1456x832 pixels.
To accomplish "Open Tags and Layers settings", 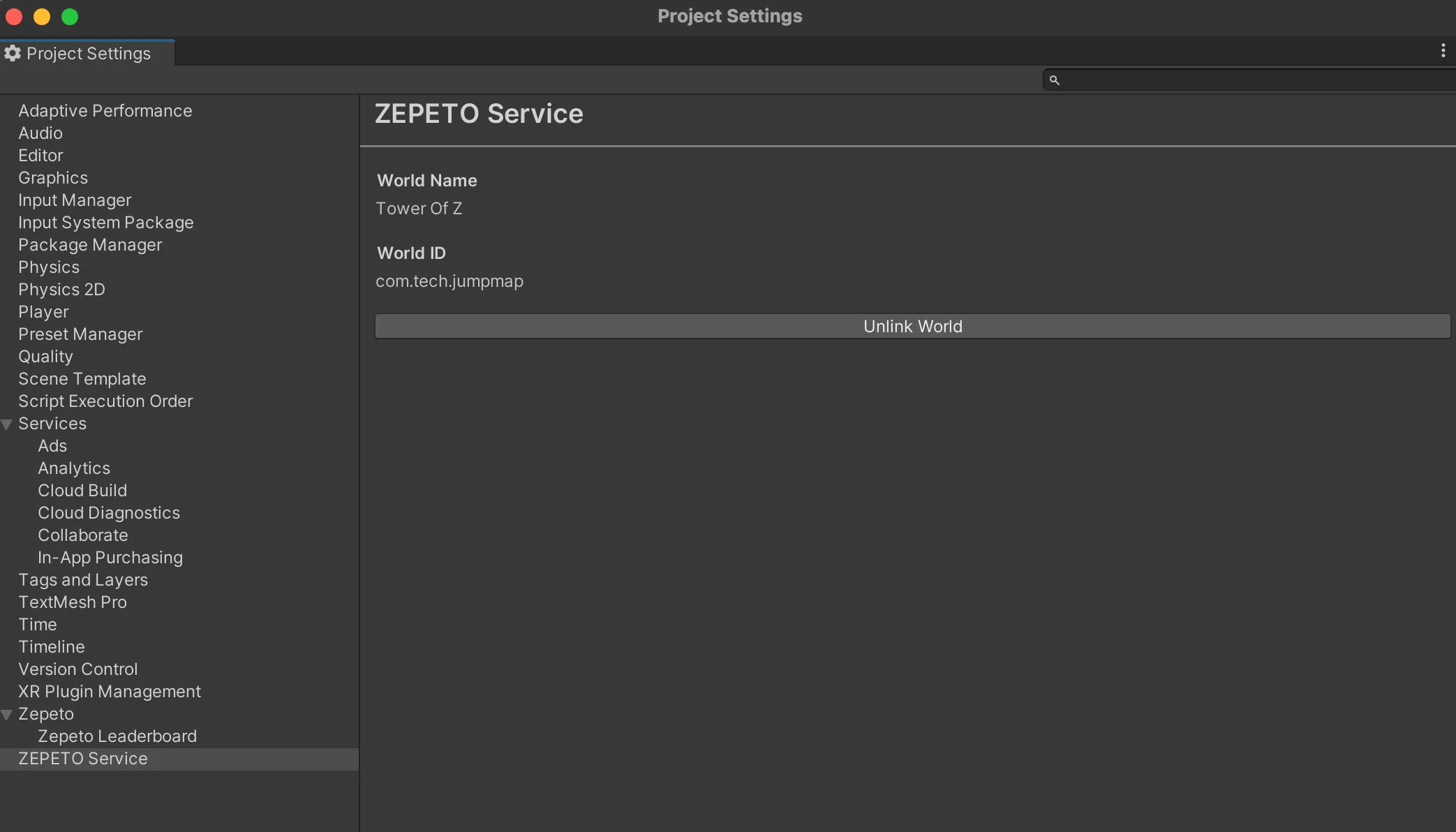I will click(83, 580).
